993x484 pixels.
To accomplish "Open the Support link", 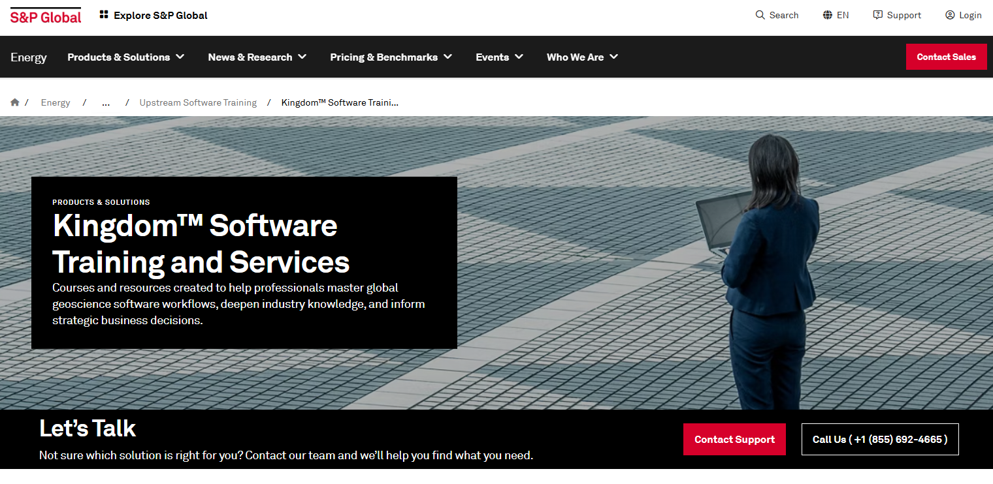I will click(x=904, y=15).
